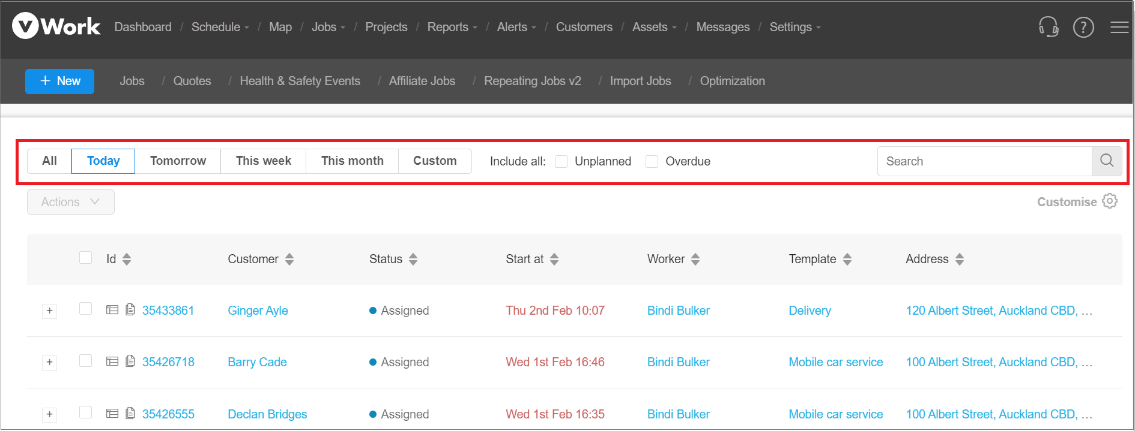Go to Dashboard
Viewport: 1135px width, 431px height.
143,27
